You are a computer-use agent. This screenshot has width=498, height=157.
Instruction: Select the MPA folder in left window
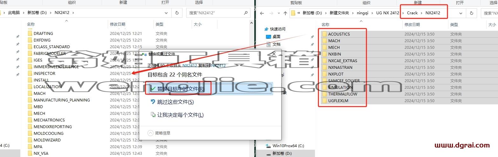point(38,147)
